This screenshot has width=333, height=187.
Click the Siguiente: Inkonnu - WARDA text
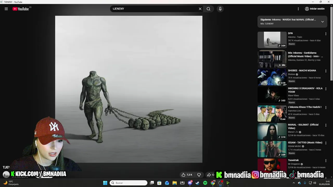[x=288, y=19]
